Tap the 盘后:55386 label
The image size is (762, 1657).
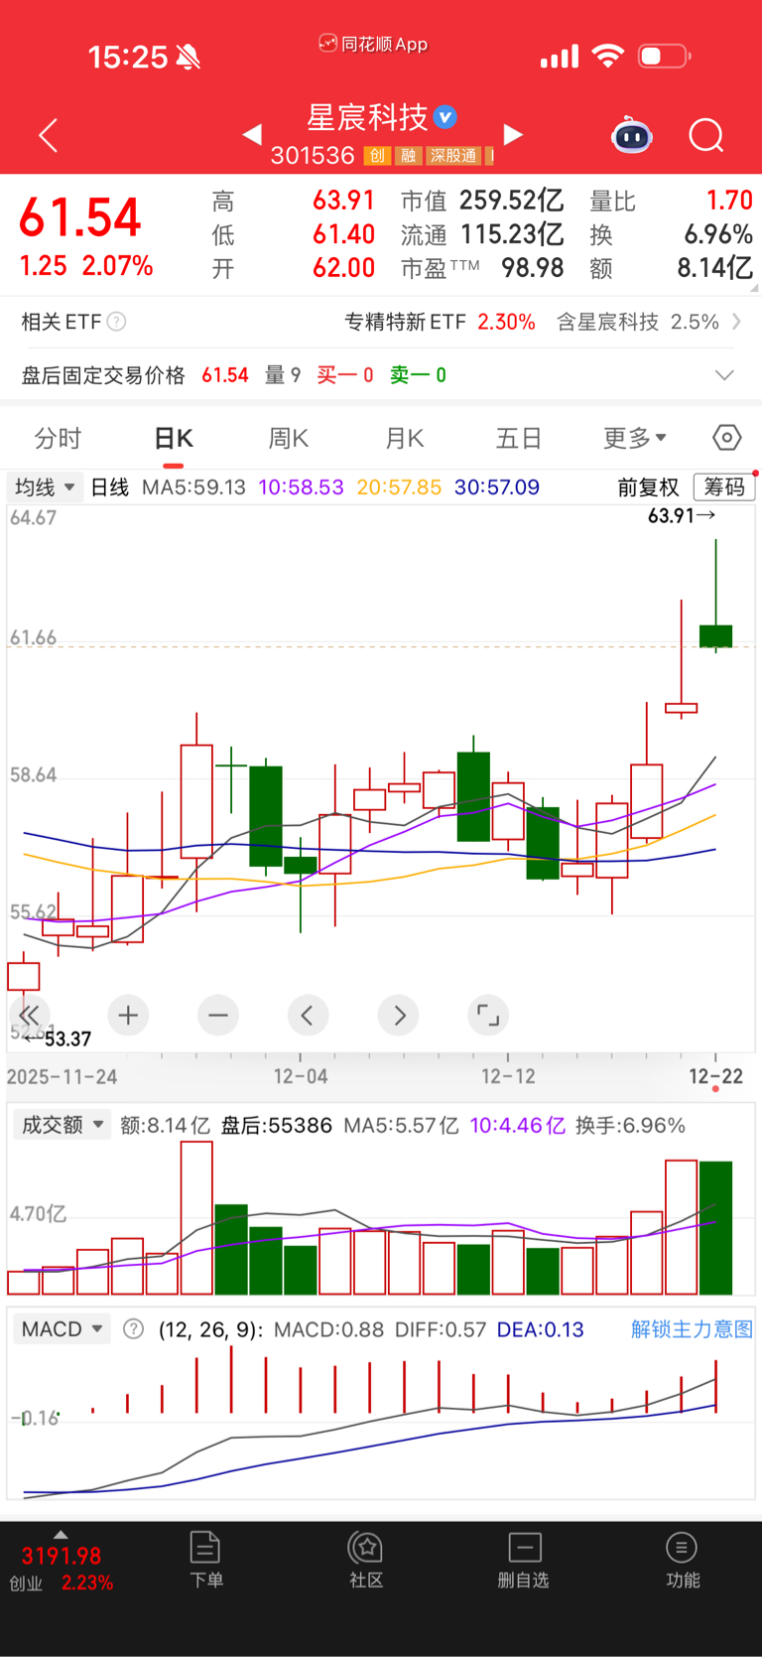tap(276, 1125)
